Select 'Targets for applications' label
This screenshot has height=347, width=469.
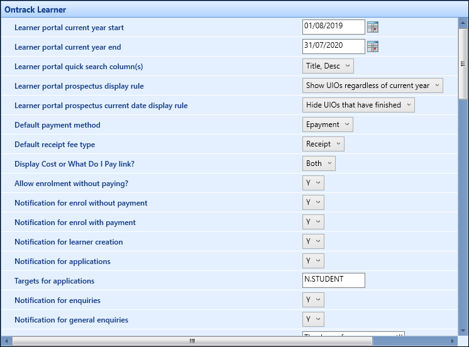tap(55, 281)
